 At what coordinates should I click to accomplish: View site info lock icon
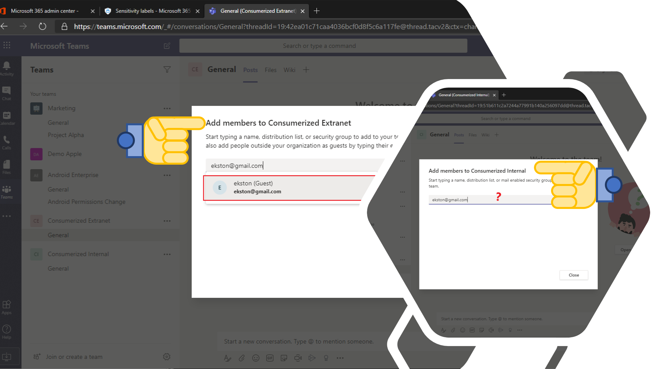(64, 26)
